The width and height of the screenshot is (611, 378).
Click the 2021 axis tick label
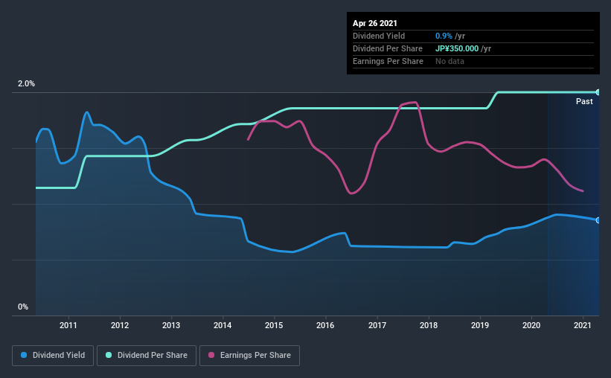pyautogui.click(x=583, y=325)
